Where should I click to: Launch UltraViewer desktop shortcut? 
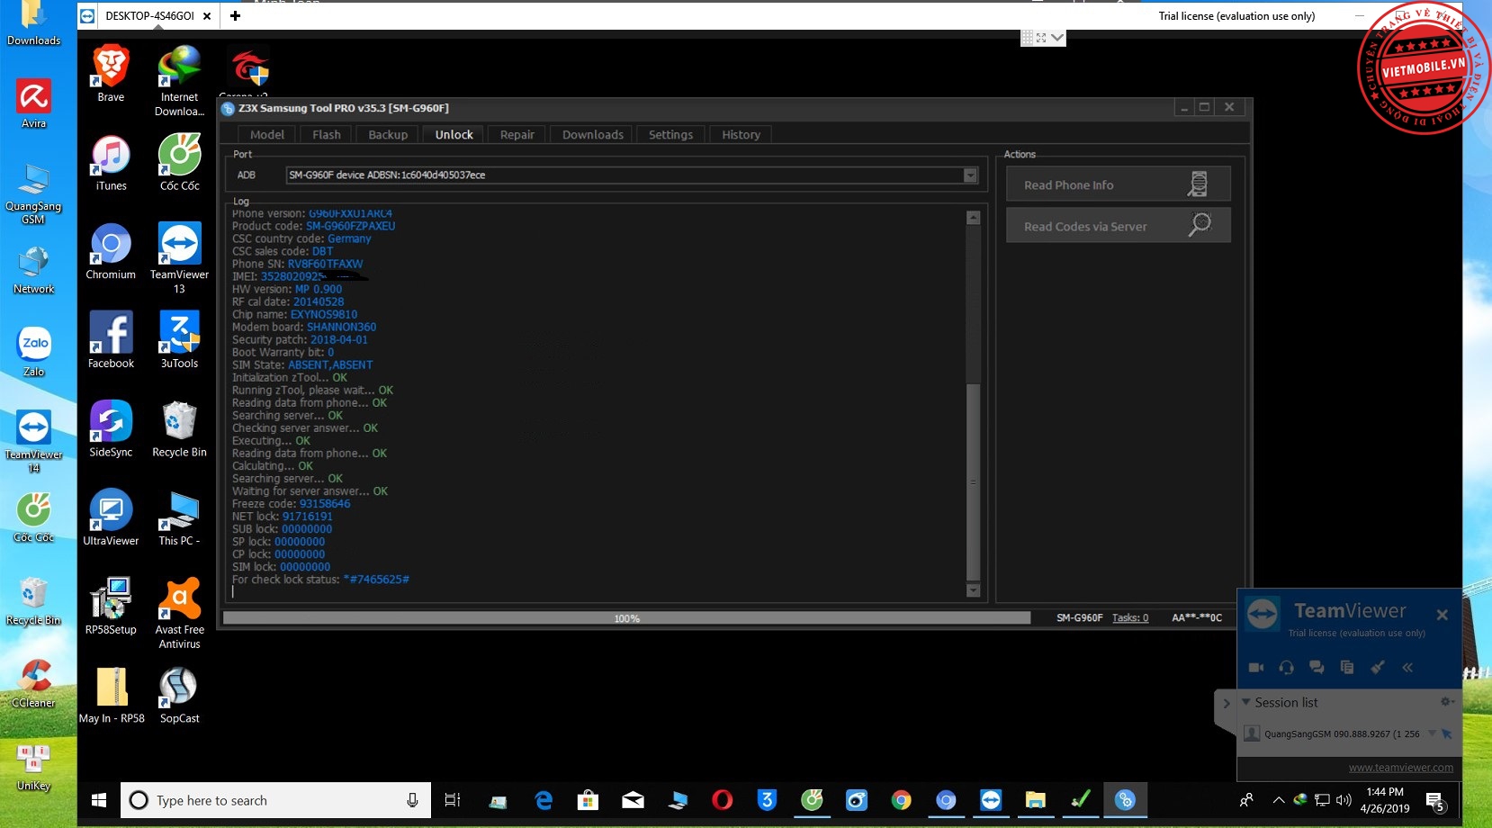(111, 517)
